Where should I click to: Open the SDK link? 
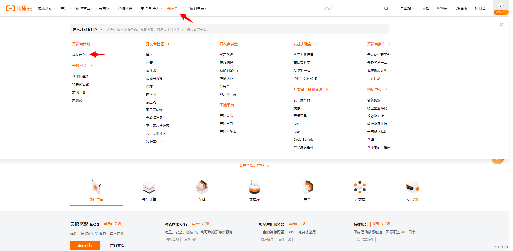point(297,132)
